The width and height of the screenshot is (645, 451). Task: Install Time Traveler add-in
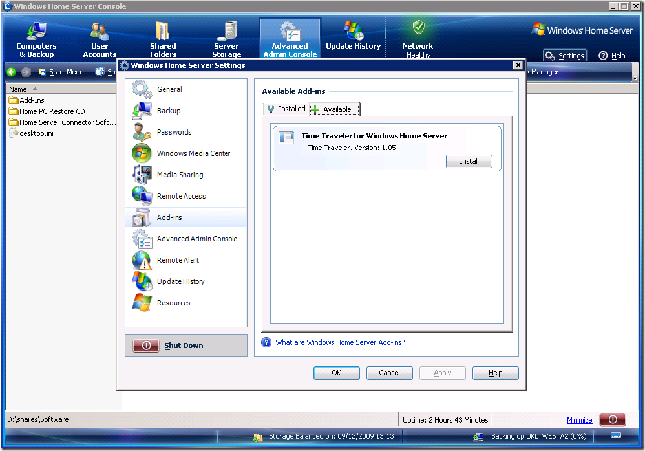(x=469, y=162)
